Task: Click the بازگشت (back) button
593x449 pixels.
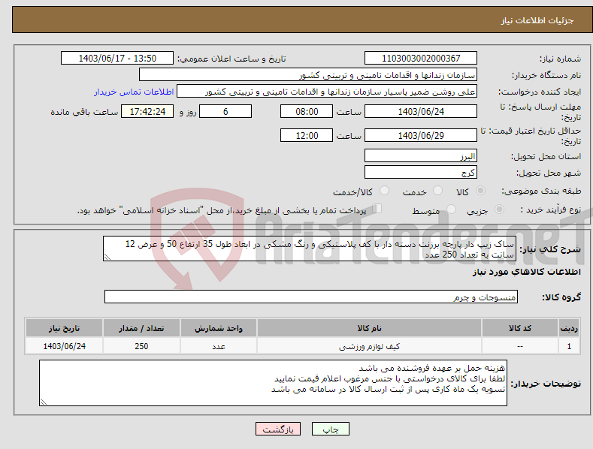Action: (278, 429)
